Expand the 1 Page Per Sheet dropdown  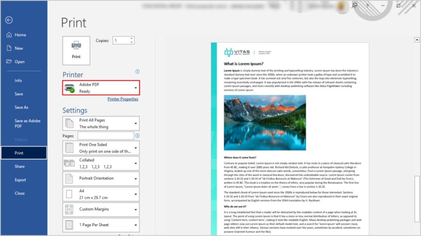(101, 225)
